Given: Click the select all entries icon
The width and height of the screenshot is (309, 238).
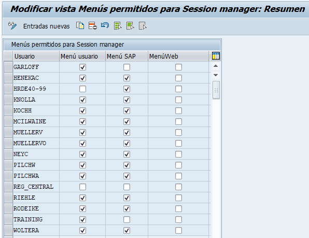Looking at the screenshot, I should point(118,26).
